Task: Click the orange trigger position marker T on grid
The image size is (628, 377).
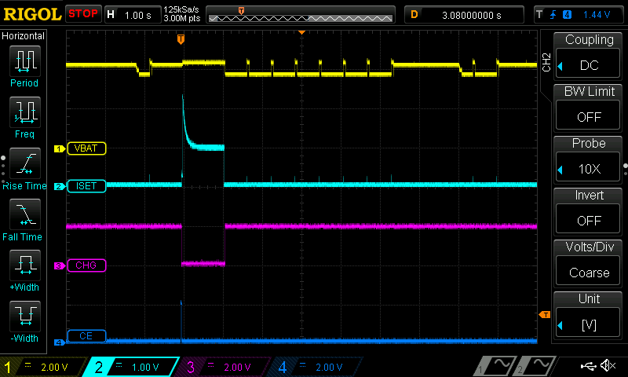Action: 181,38
